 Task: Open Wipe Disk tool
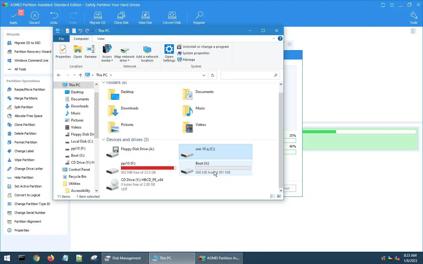145,18
